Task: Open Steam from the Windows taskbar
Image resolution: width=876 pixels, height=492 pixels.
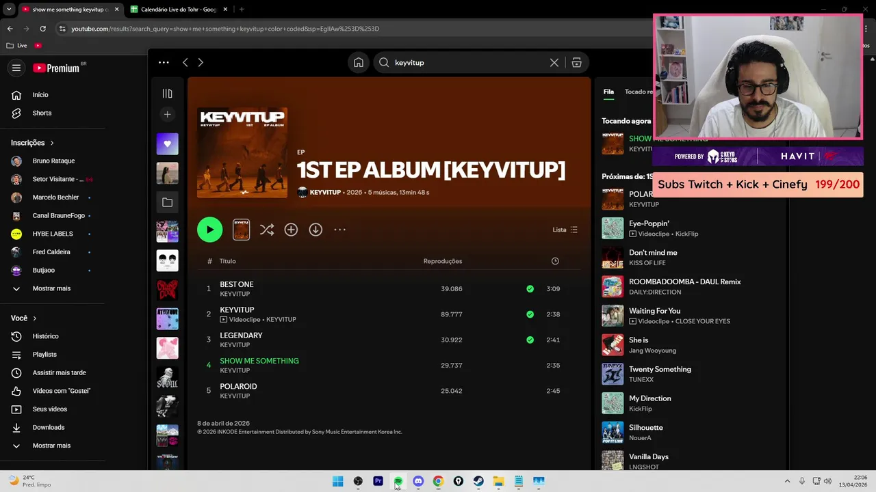Action: 478,481
